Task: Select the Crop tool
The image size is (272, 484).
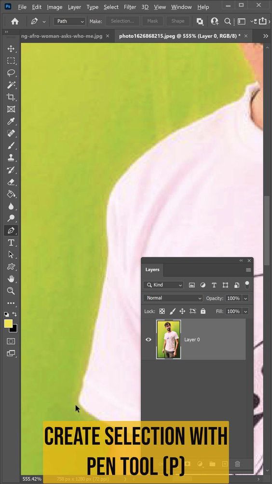Action: coord(11,97)
